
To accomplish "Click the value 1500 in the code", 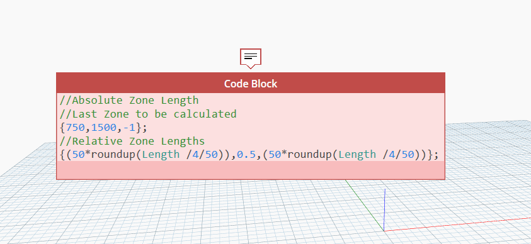I will tap(104, 128).
